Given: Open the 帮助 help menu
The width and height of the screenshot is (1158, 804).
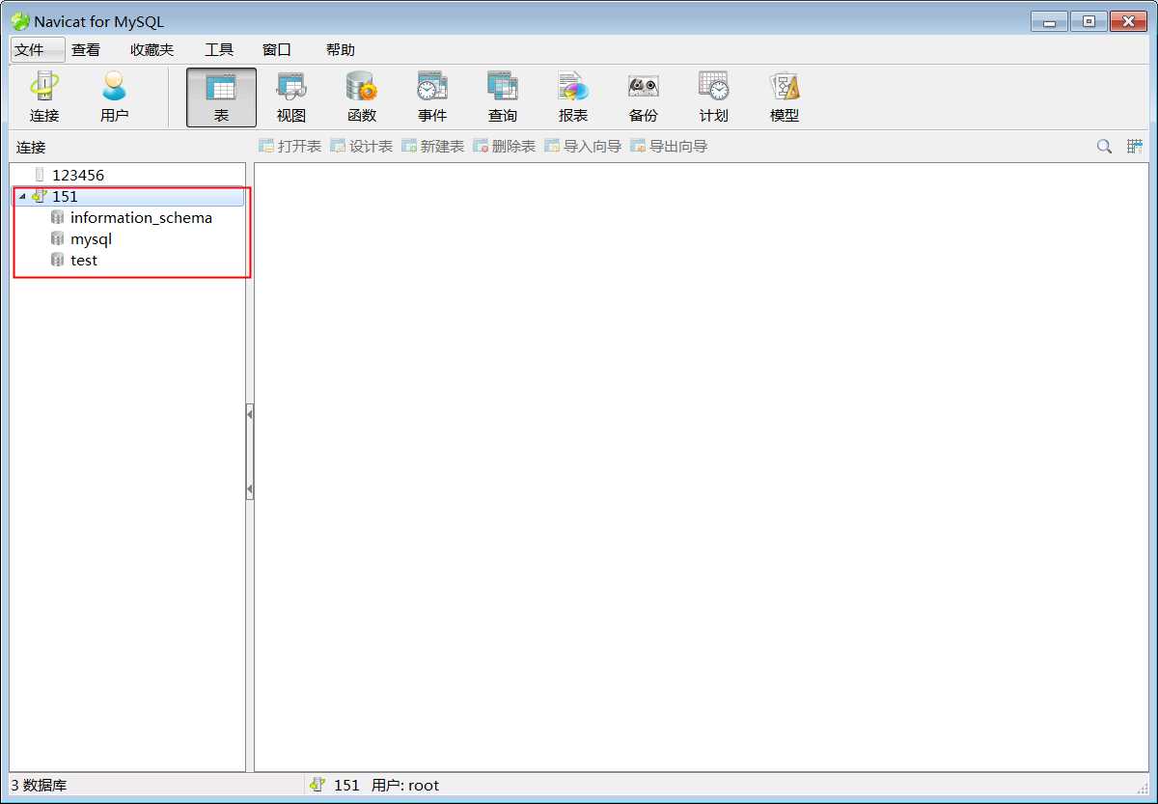Looking at the screenshot, I should coord(341,50).
